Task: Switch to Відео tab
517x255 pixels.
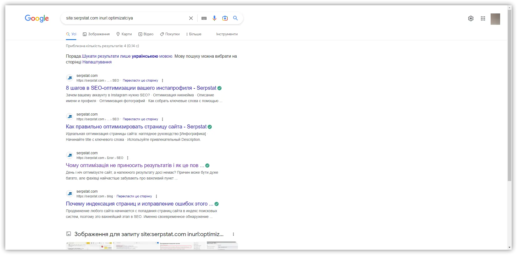Action: tap(146, 34)
